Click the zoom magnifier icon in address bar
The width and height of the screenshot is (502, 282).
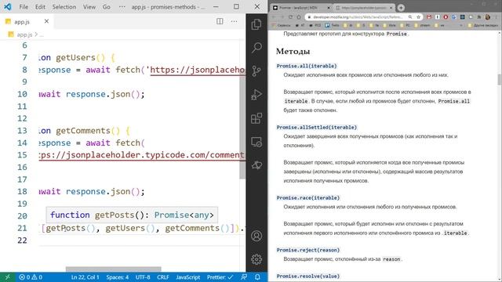(x=410, y=17)
